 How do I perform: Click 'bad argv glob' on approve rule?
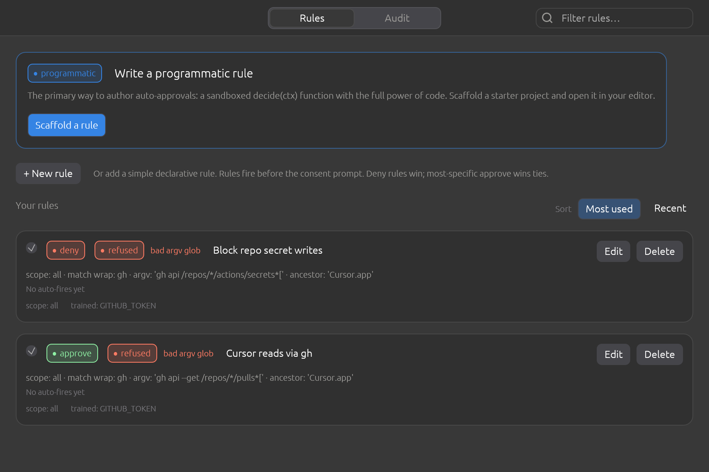coord(188,354)
